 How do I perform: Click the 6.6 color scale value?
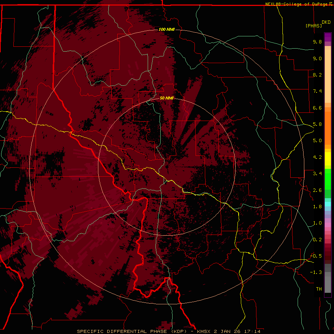pos(317,108)
